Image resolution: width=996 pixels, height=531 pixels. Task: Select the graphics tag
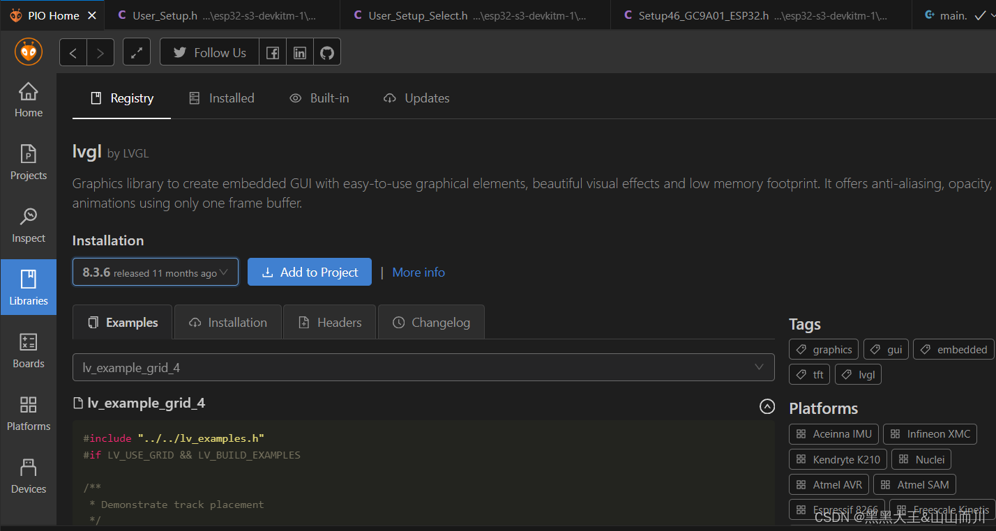click(823, 349)
